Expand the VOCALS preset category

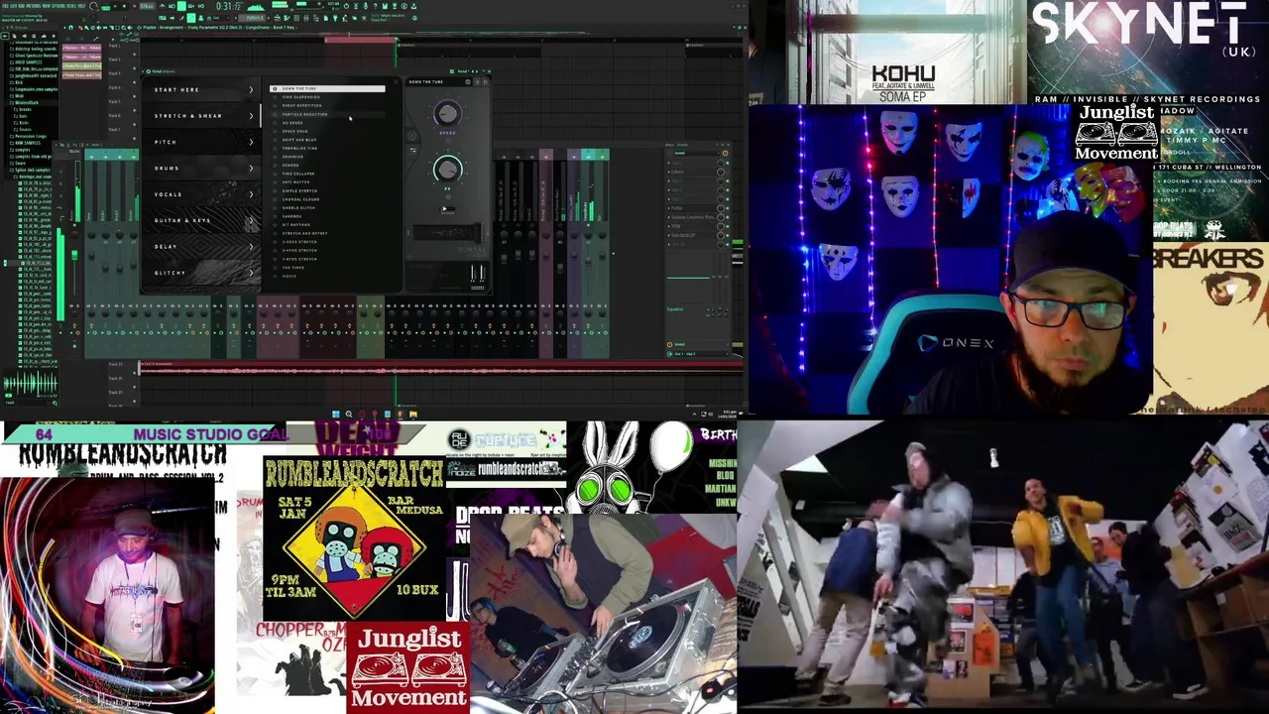pyautogui.click(x=202, y=194)
